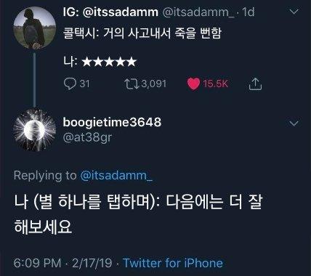View the 15.5K likes count

pos(216,84)
